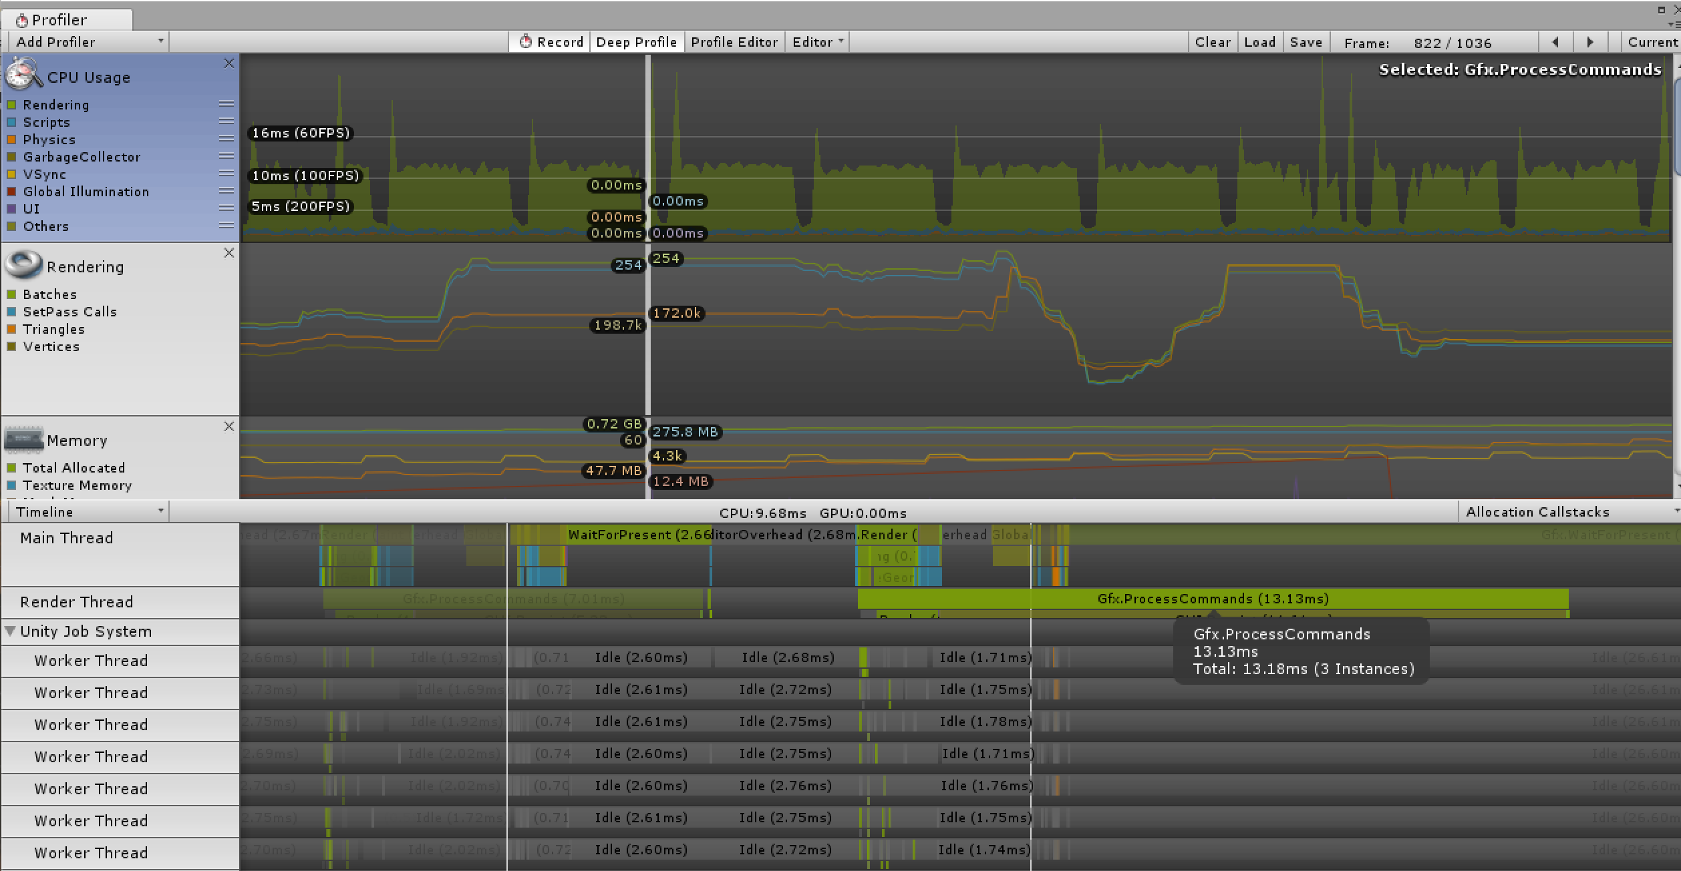Click the Rendering profiler module icon
This screenshot has width=1681, height=871.
tap(23, 265)
